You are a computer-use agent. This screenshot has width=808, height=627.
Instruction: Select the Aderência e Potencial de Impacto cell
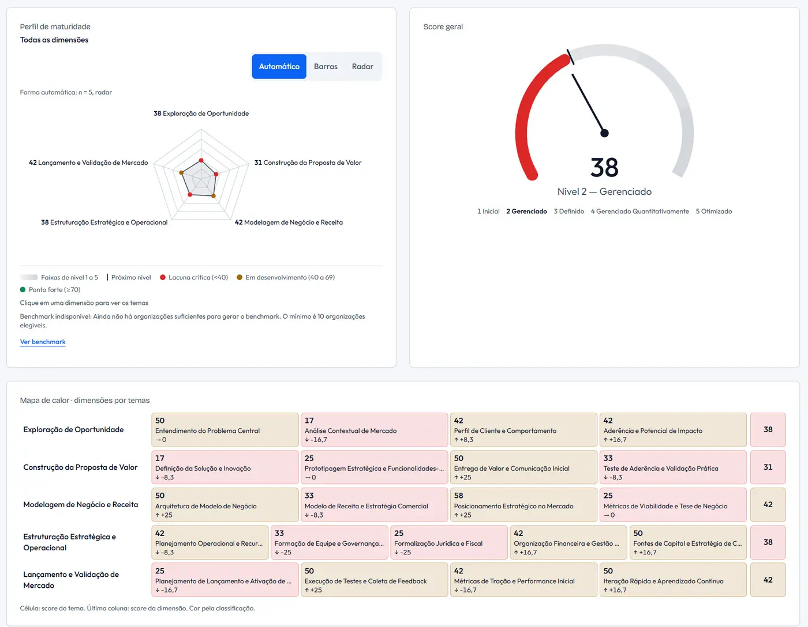tap(674, 430)
